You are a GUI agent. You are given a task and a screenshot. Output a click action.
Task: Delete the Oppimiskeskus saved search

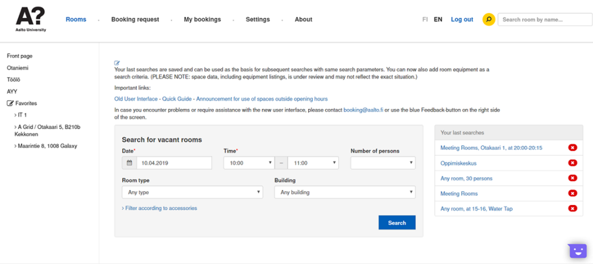572,163
